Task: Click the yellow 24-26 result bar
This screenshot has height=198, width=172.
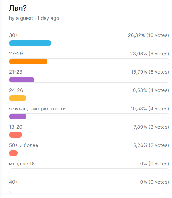Action: [x=18, y=98]
